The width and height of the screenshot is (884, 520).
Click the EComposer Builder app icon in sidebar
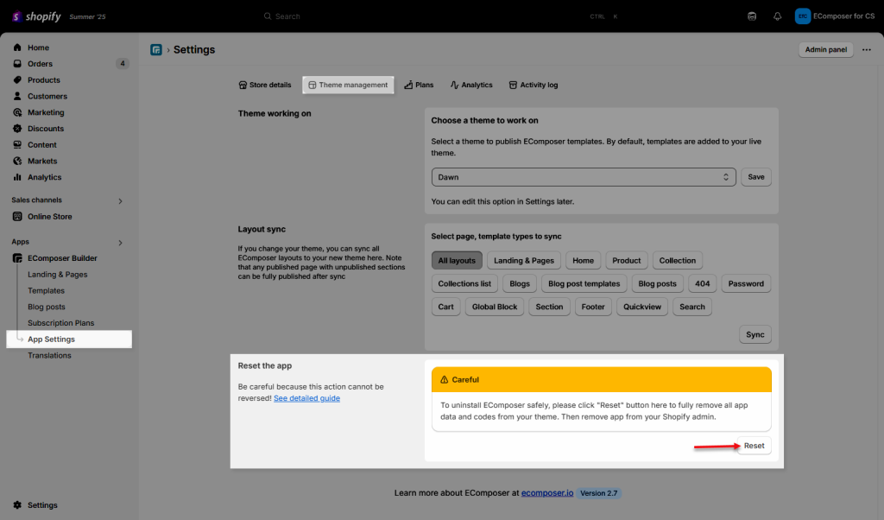click(x=17, y=258)
